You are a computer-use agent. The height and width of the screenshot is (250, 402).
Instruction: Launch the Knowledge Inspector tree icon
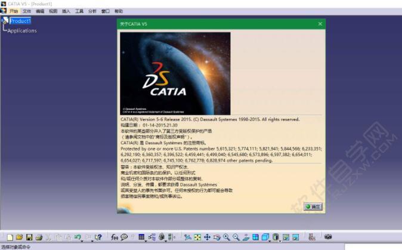(151, 237)
